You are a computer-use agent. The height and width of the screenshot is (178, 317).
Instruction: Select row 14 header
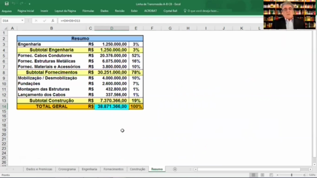[4, 106]
